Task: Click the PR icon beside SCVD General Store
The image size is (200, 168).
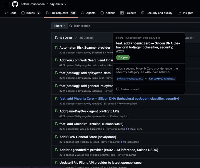Action: point(56,137)
